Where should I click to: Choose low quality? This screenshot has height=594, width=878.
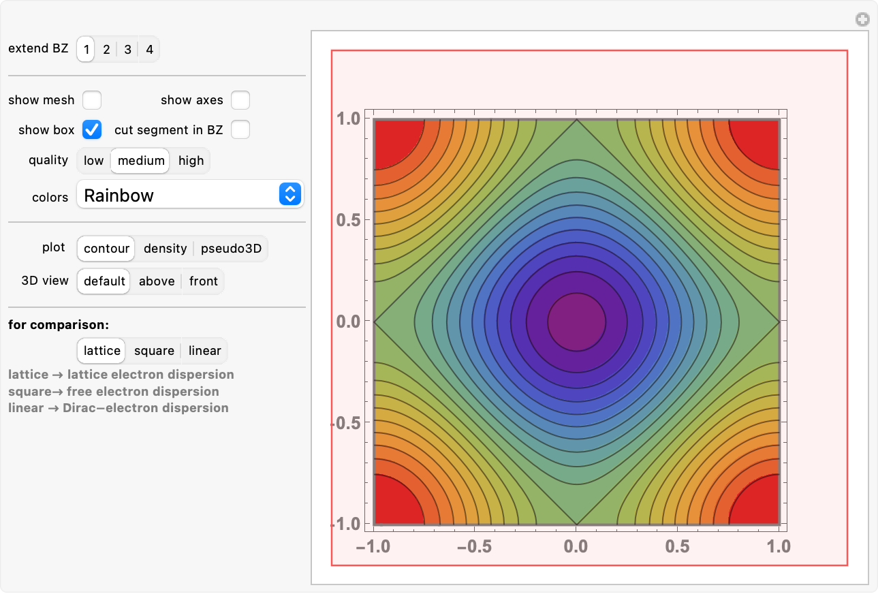point(94,161)
